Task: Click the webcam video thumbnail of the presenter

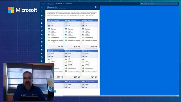Action: coord(29,82)
